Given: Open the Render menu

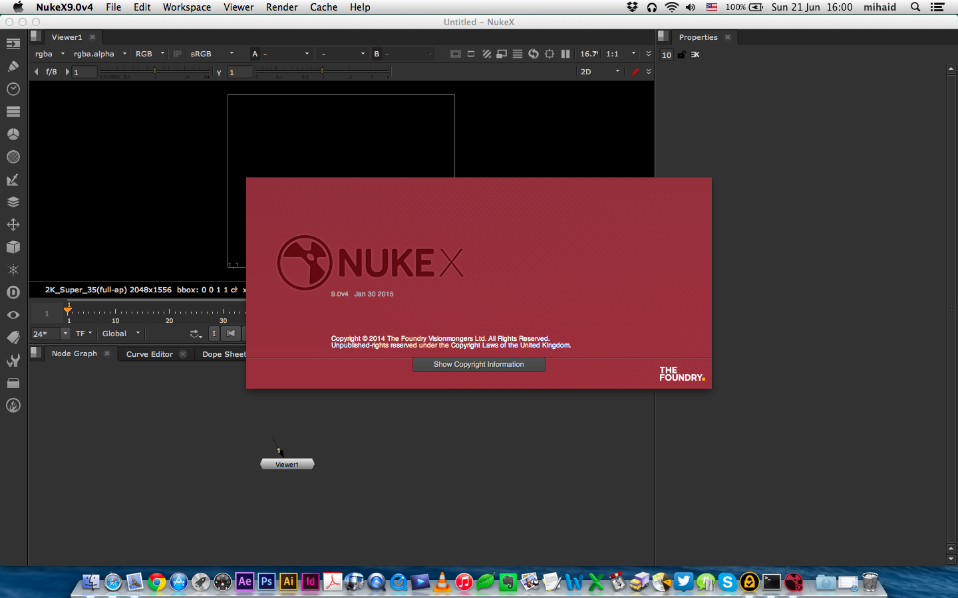Looking at the screenshot, I should coord(282,7).
